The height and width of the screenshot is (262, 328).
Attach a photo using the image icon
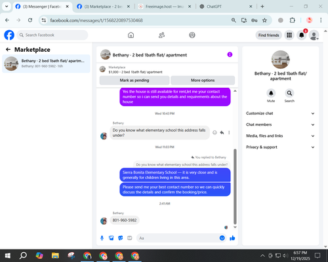click(x=112, y=238)
